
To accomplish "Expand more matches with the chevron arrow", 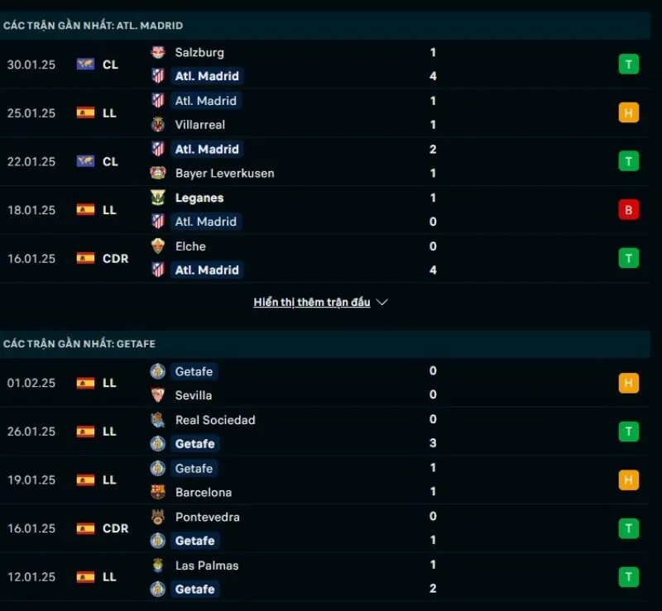I will [381, 303].
